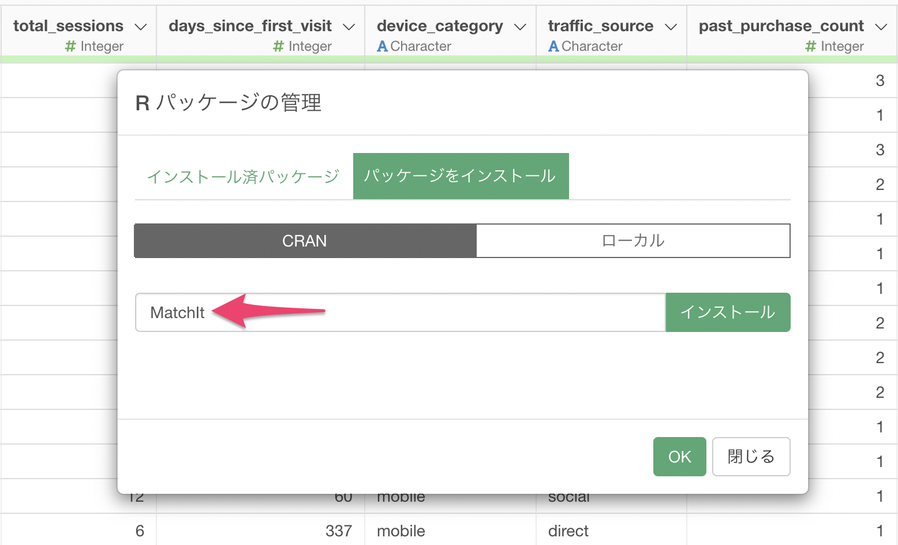Open the device_category column dropdown arrow
Image resolution: width=898 pixels, height=545 pixels.
pos(520,27)
